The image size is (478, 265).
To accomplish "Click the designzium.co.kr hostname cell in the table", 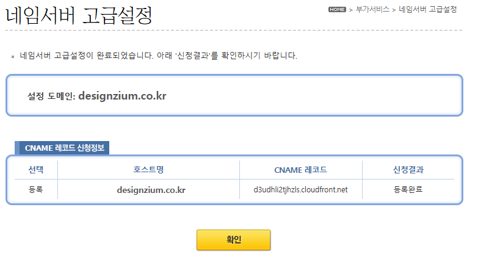I will click(x=151, y=190).
